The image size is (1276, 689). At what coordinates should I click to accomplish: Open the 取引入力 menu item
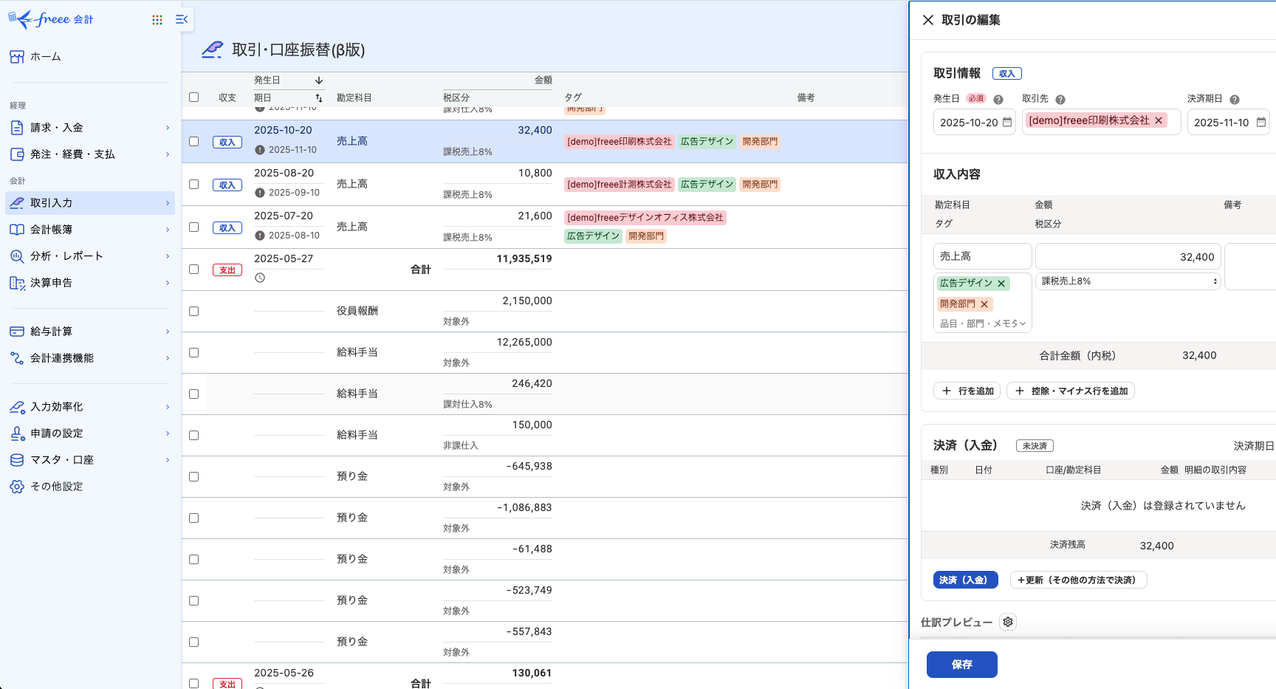coord(90,203)
